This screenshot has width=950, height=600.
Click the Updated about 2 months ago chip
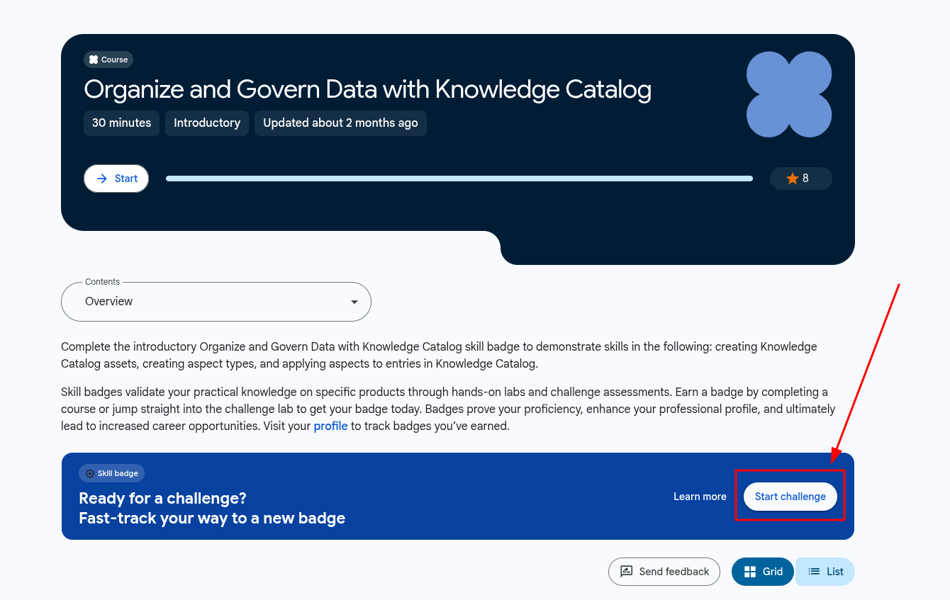tap(340, 123)
